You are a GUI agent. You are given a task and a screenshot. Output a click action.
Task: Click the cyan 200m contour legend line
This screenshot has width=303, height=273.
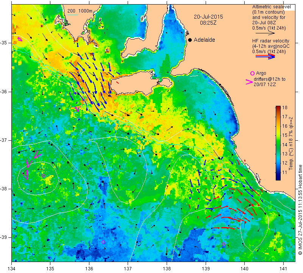click(x=73, y=15)
